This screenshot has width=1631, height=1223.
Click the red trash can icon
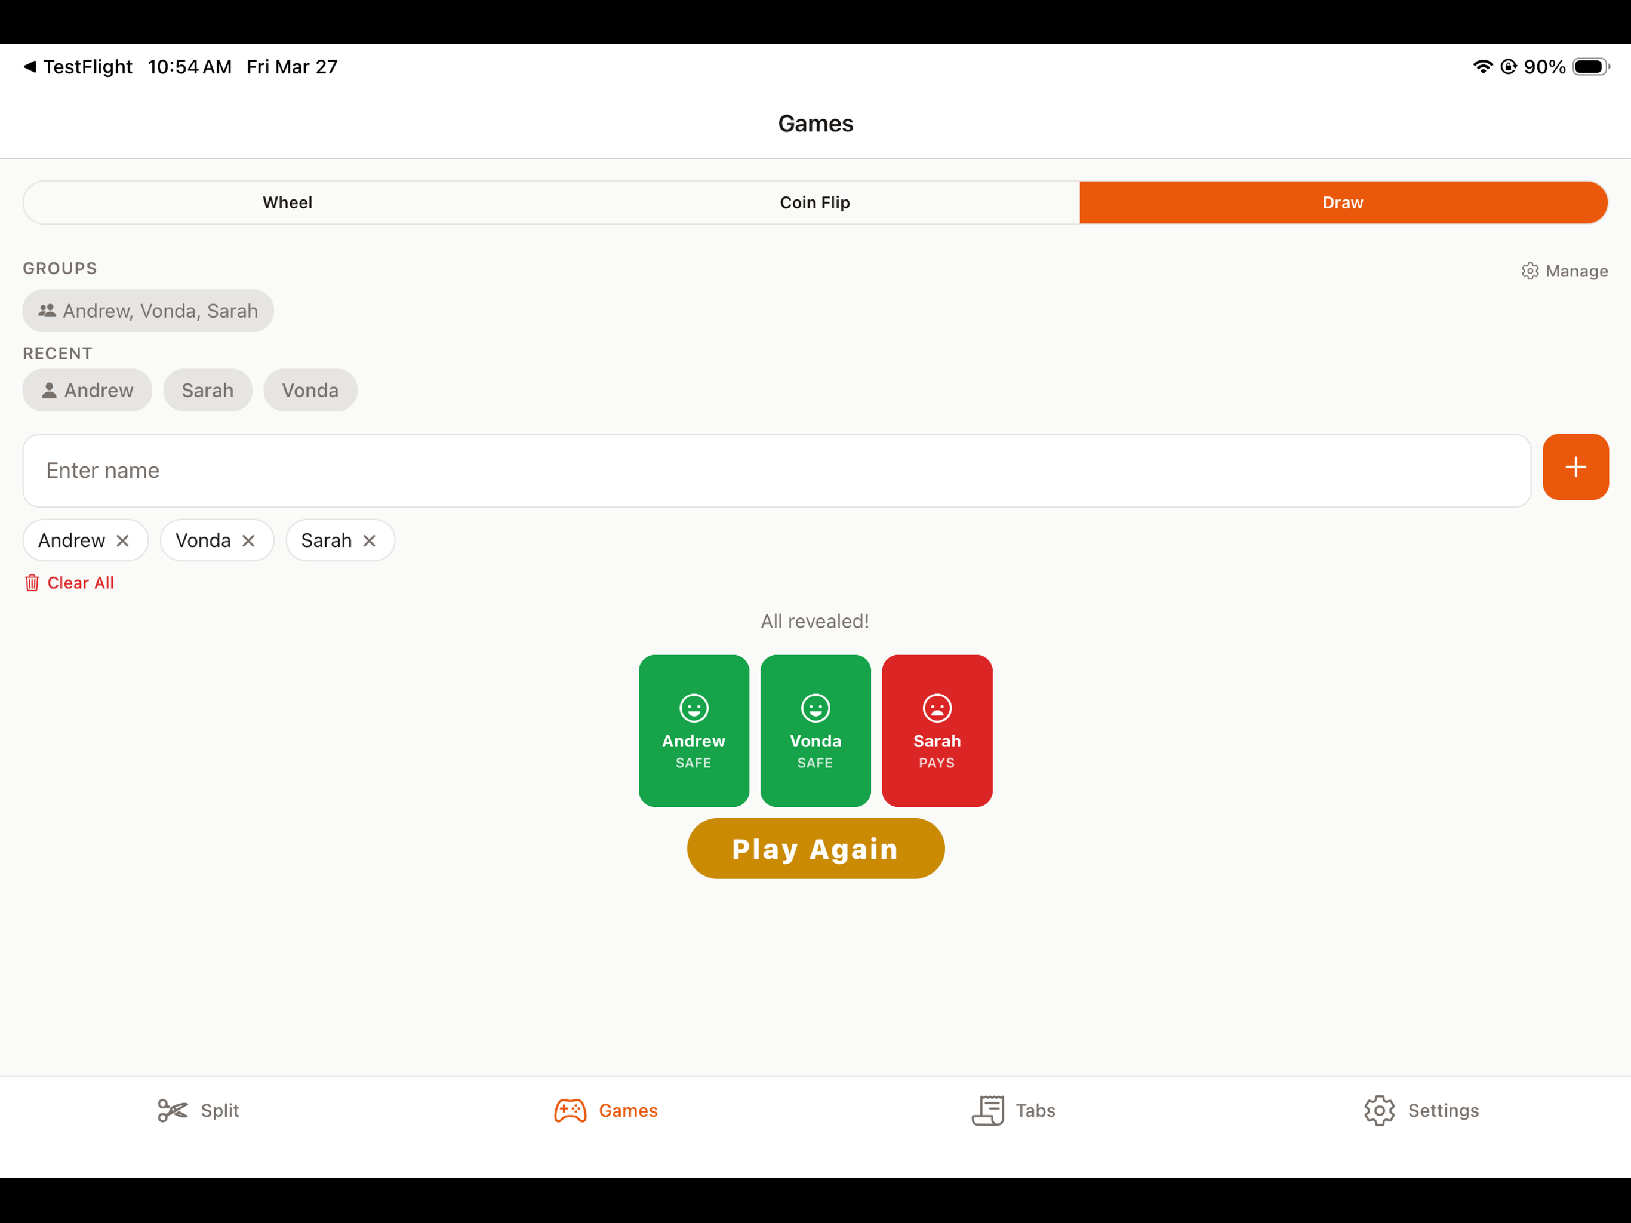coord(32,583)
